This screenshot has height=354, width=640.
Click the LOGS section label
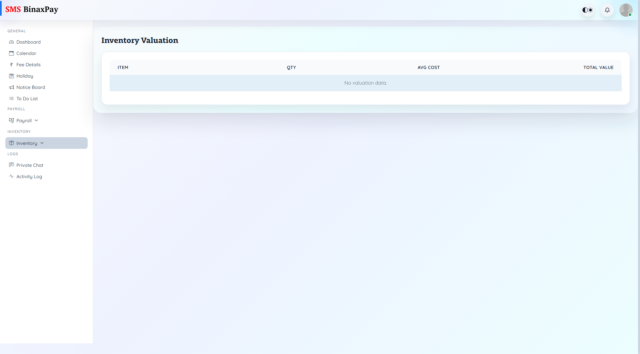click(x=13, y=154)
